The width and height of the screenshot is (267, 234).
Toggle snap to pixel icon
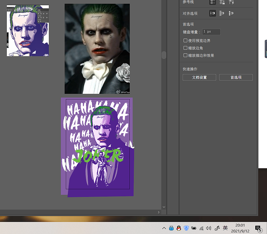tap(231, 13)
